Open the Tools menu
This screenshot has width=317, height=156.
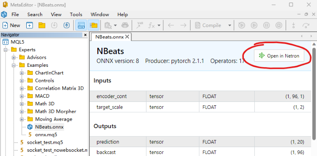76,14
